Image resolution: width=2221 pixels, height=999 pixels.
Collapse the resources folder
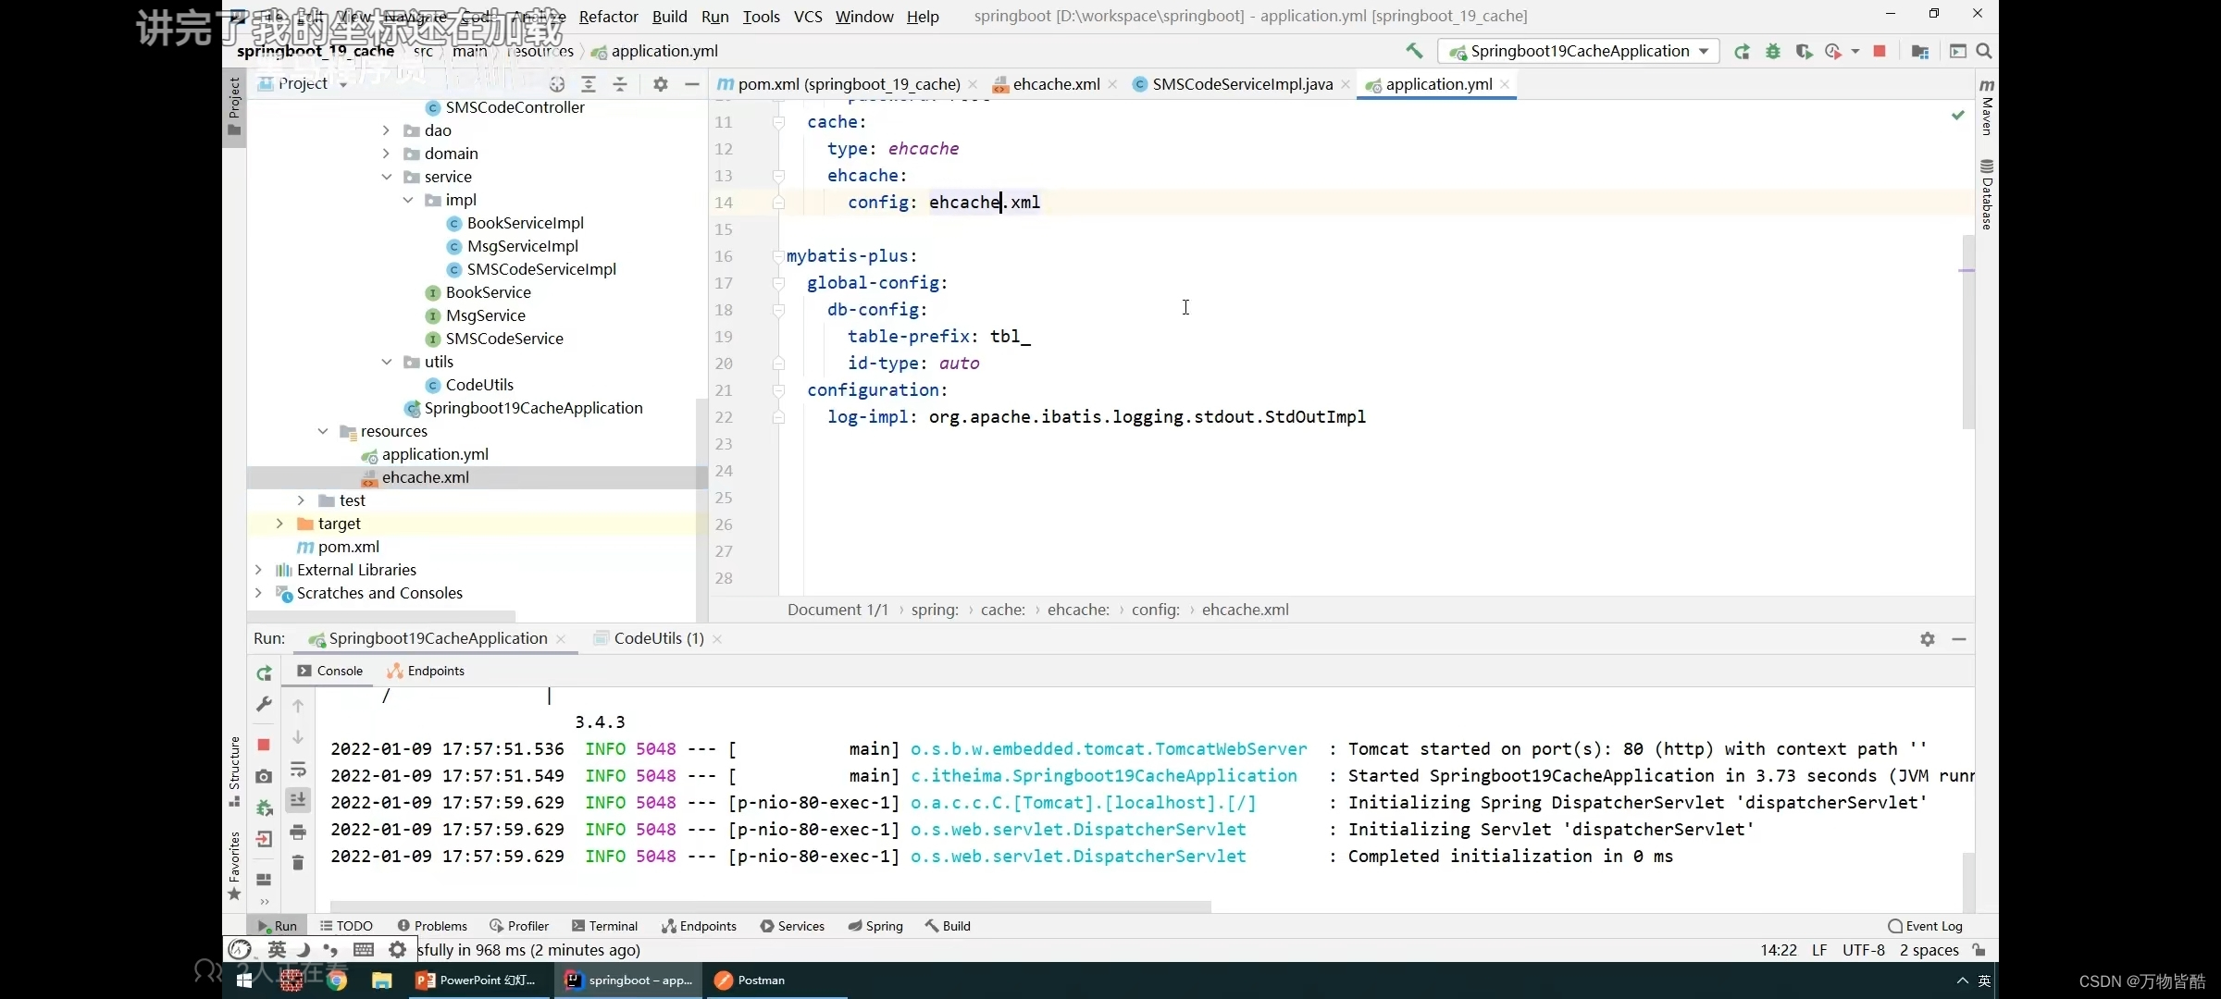tap(323, 431)
